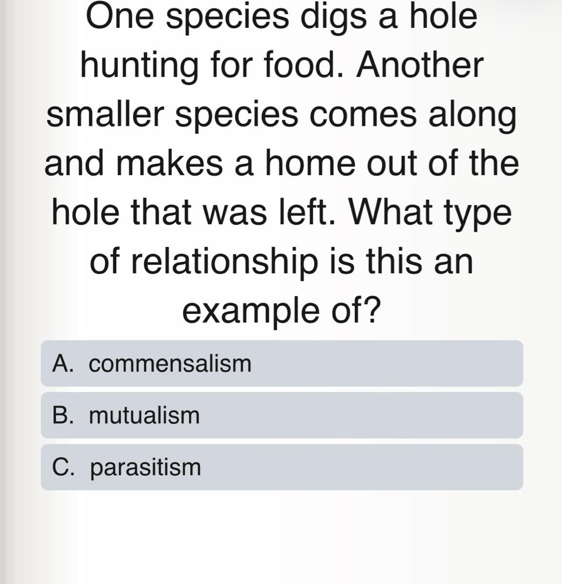Screen dimensions: 562x584
Task: Click the question line 'One species digs a hole'
Action: point(282,17)
